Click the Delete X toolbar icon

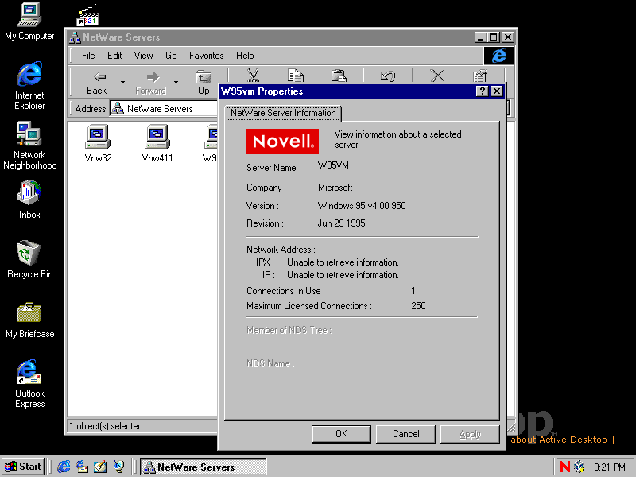click(x=436, y=76)
